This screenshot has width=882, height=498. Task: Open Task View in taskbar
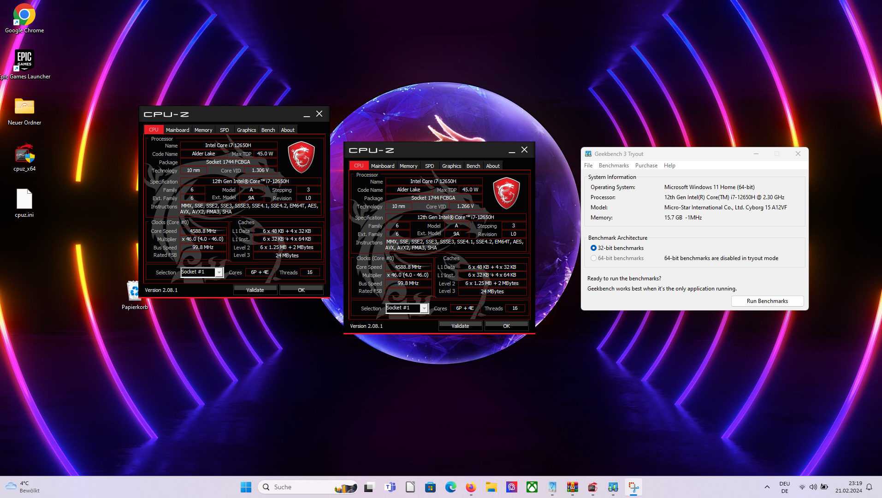369,487
